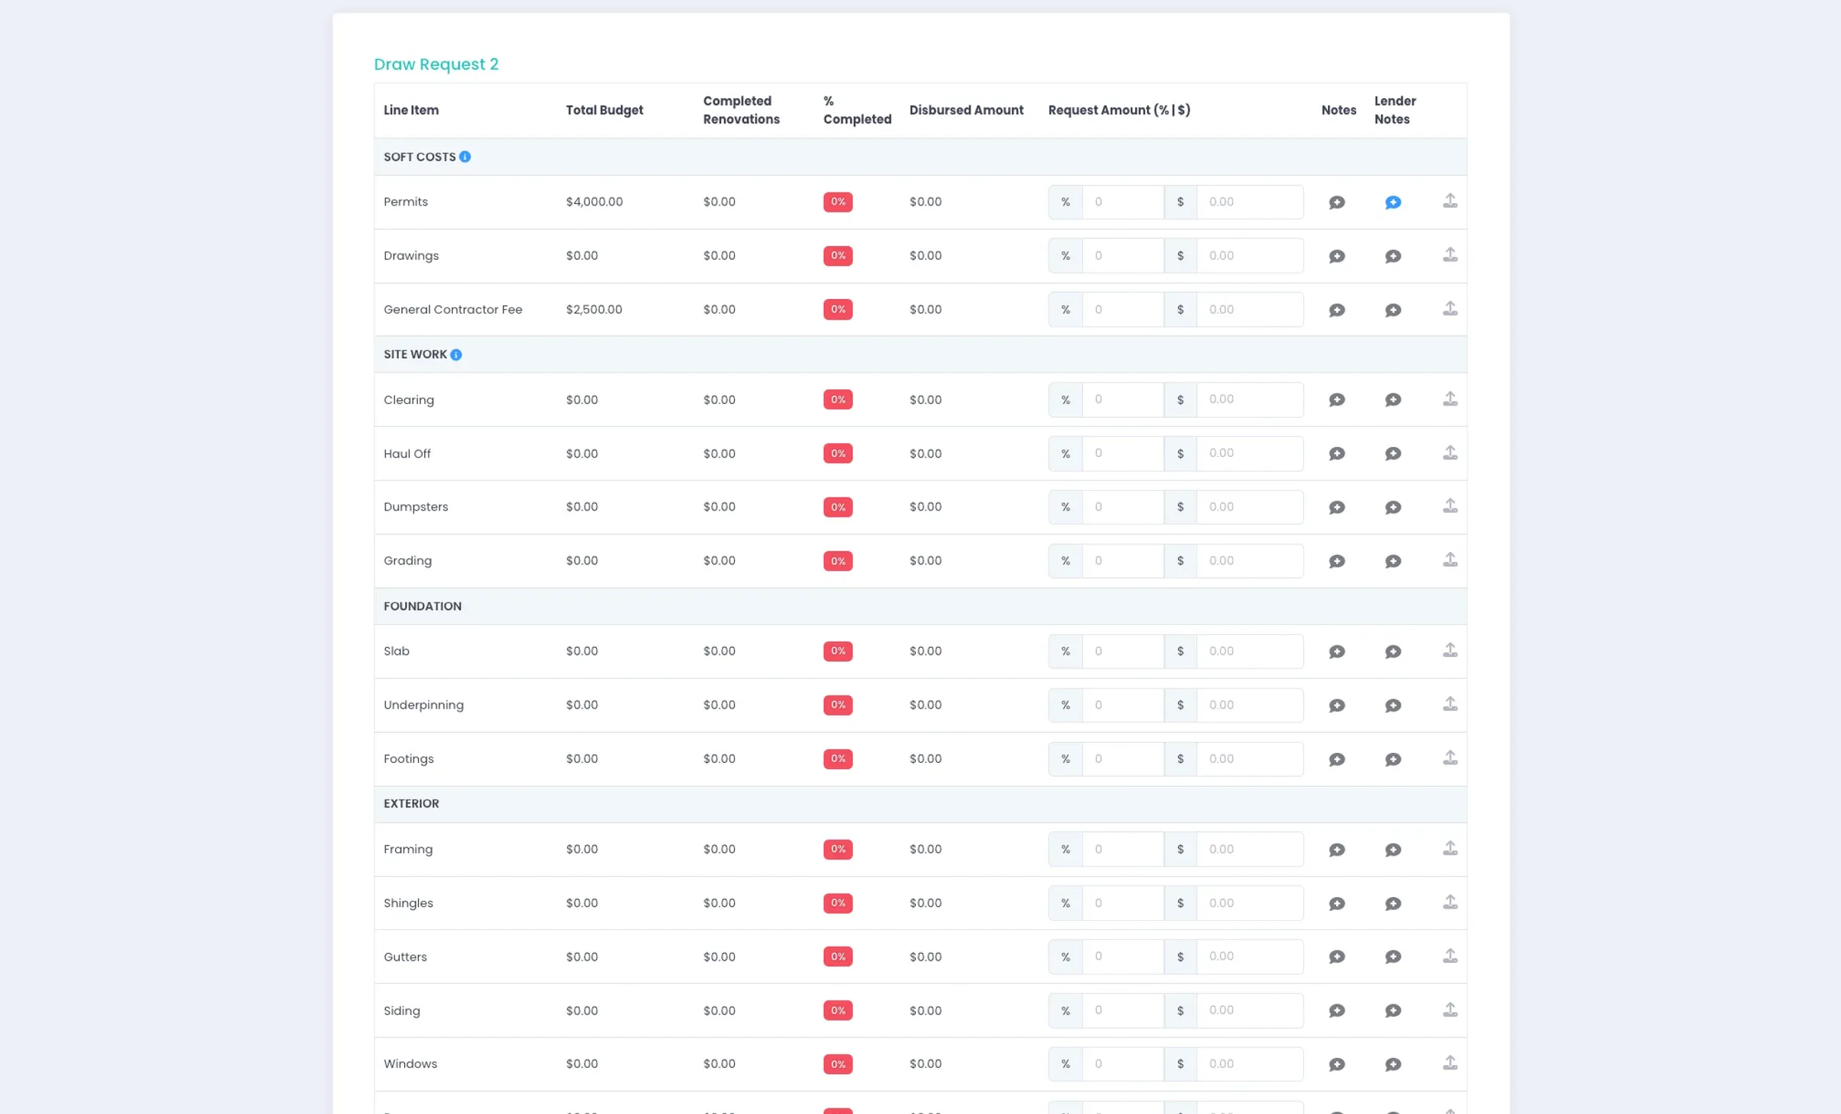Screen dimensions: 1841x1114
Task: Open Lender Notes for General Contractor Fee
Action: point(1393,310)
